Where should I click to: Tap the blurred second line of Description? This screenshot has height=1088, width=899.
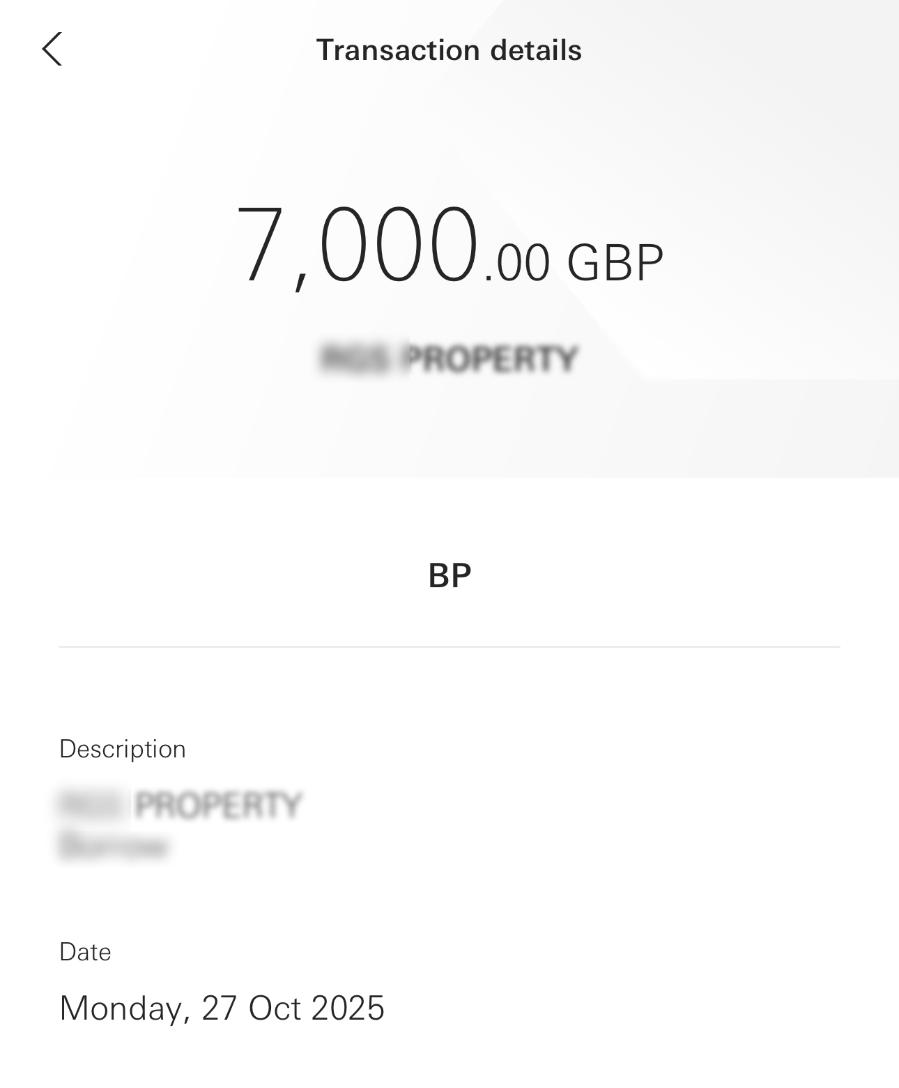[114, 847]
